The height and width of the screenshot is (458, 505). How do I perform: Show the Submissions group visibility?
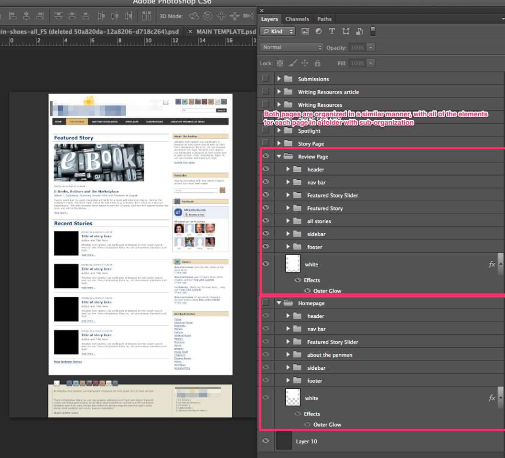[266, 78]
